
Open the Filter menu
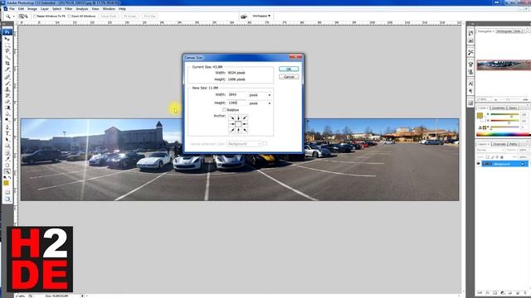click(68, 9)
